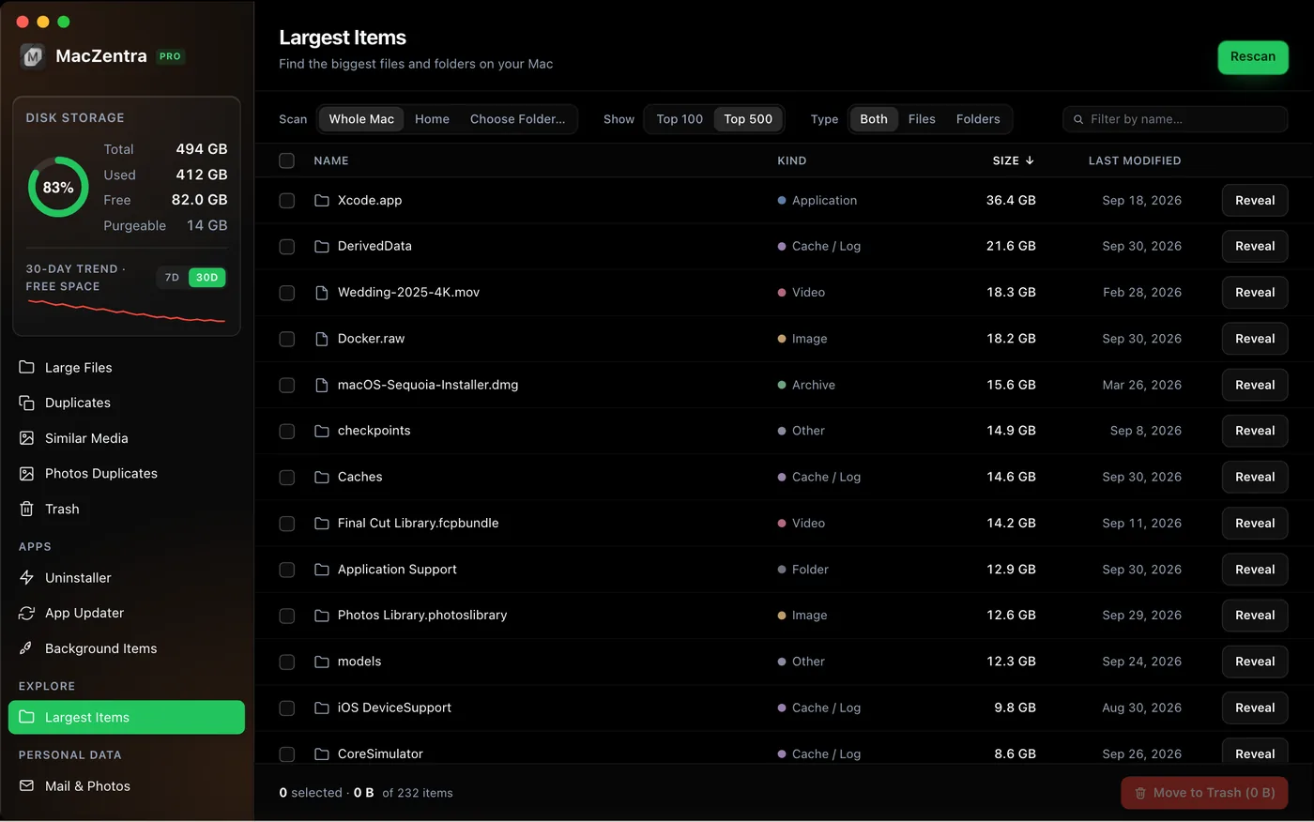
Task: Open Trash via its bin icon
Action: (x=26, y=509)
